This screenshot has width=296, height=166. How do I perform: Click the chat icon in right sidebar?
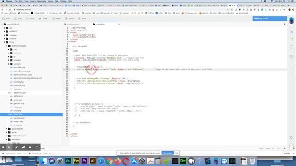point(291,56)
